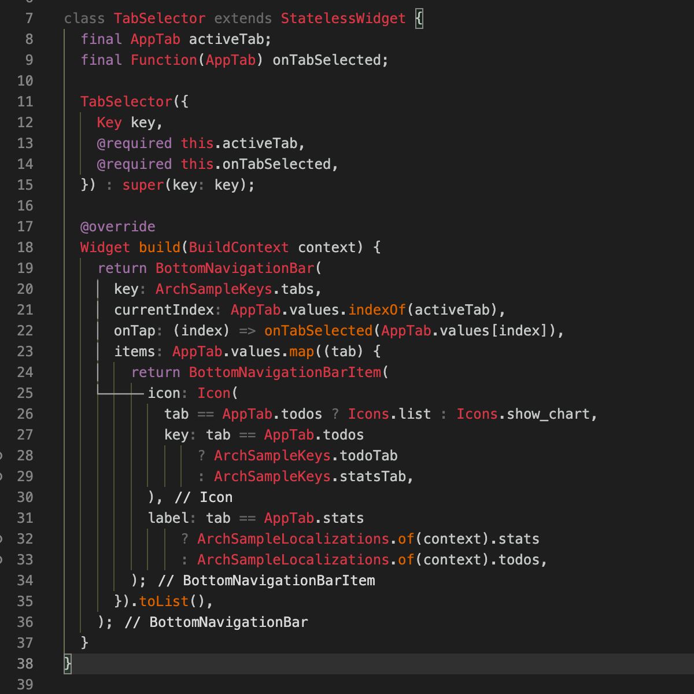Click line number 25 in the gutter

[x=25, y=393]
